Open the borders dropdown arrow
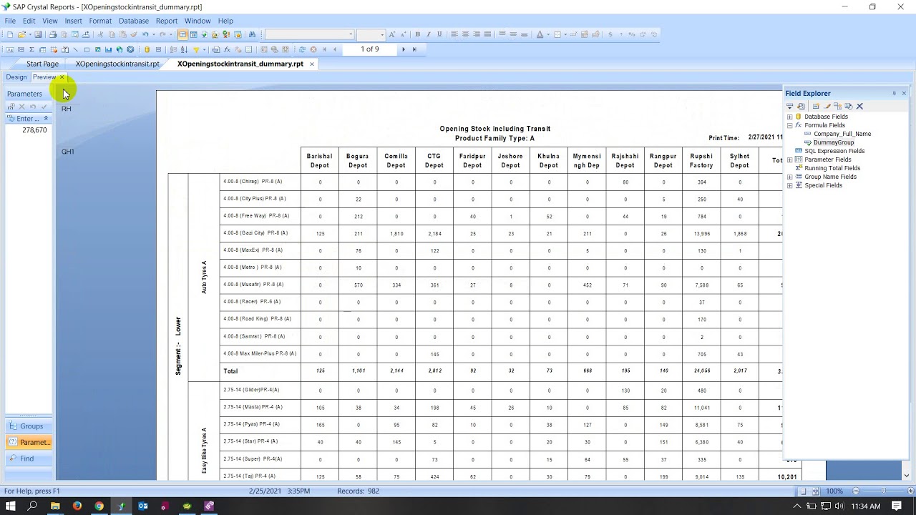This screenshot has height=515, width=916. (x=565, y=34)
